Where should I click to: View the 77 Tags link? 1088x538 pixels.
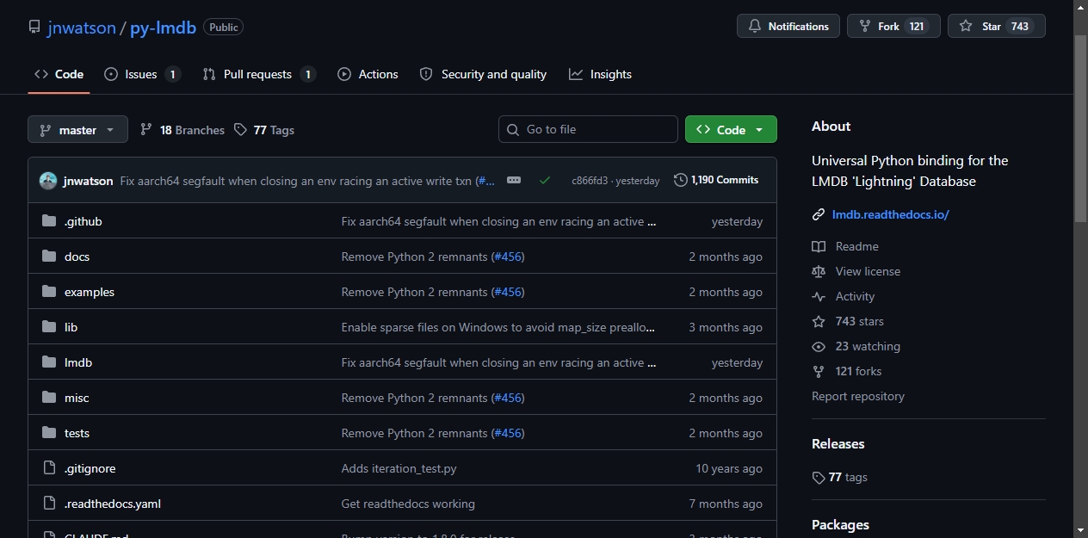pyautogui.click(x=263, y=130)
